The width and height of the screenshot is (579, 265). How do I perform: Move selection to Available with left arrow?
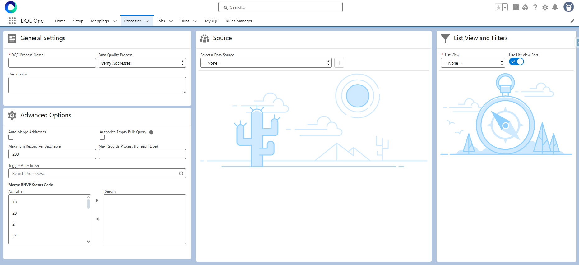97,219
